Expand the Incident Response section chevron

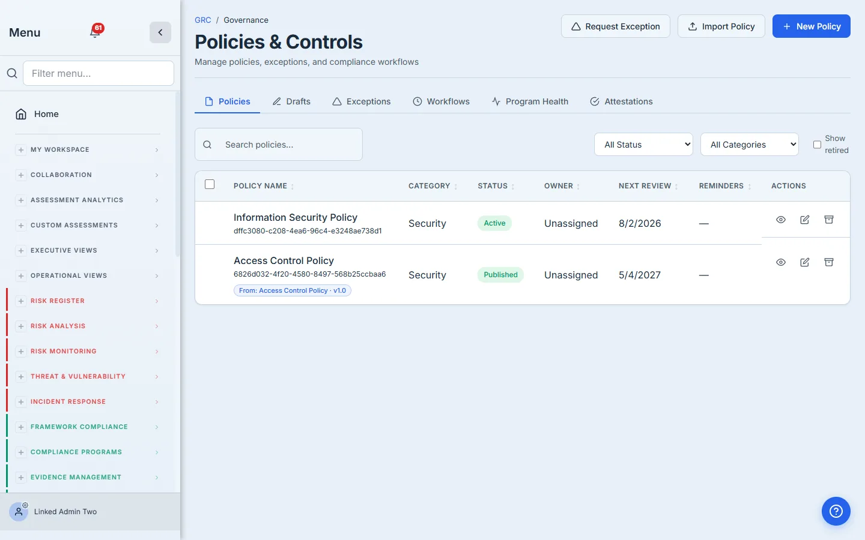click(x=157, y=402)
